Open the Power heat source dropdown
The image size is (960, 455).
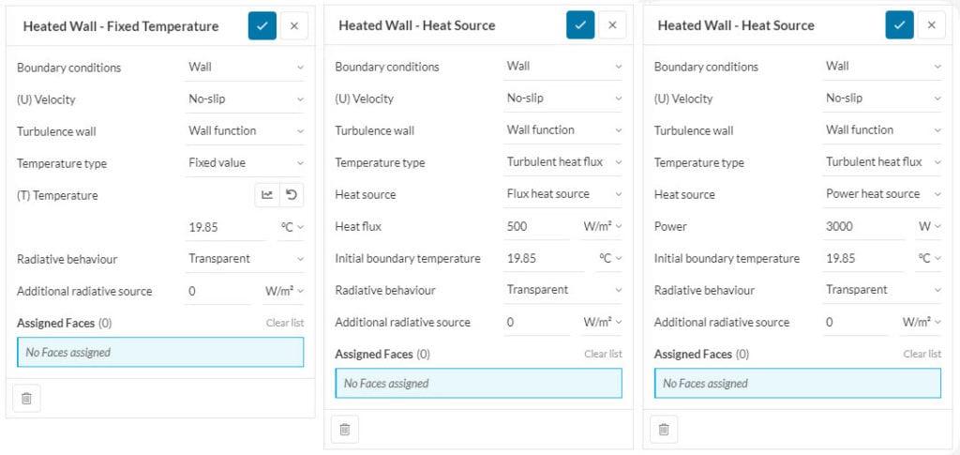[882, 194]
